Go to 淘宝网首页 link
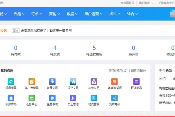 click(x=127, y=3)
